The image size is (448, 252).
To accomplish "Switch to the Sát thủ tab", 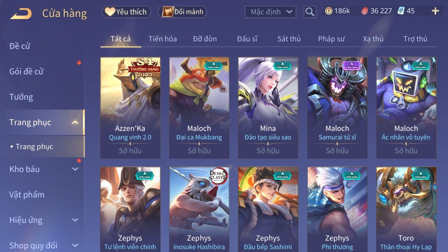I will pos(289,39).
